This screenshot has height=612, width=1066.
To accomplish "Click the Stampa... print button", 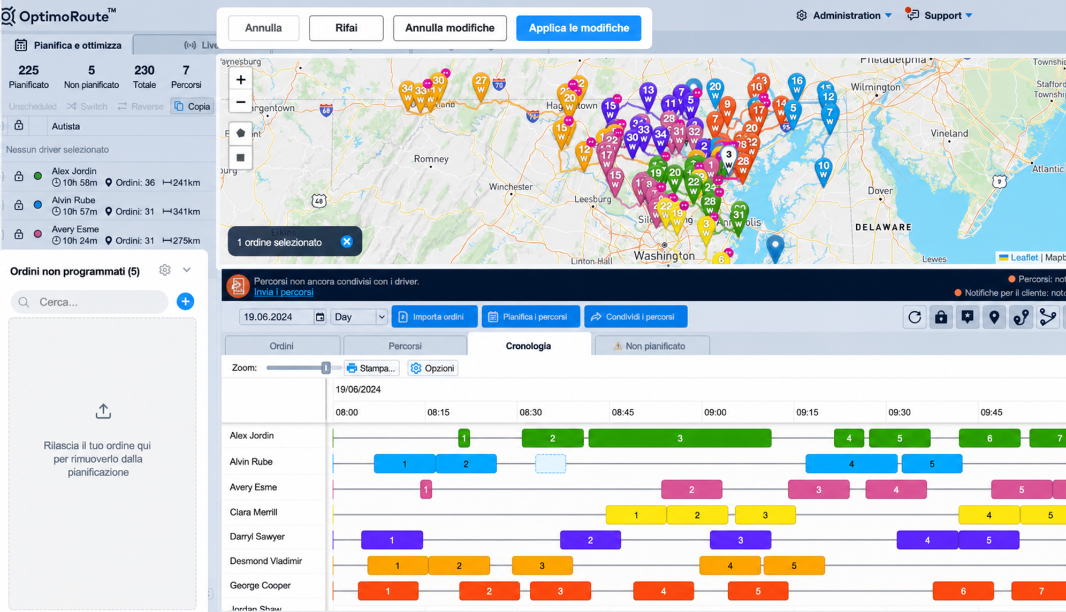I will pos(371,368).
